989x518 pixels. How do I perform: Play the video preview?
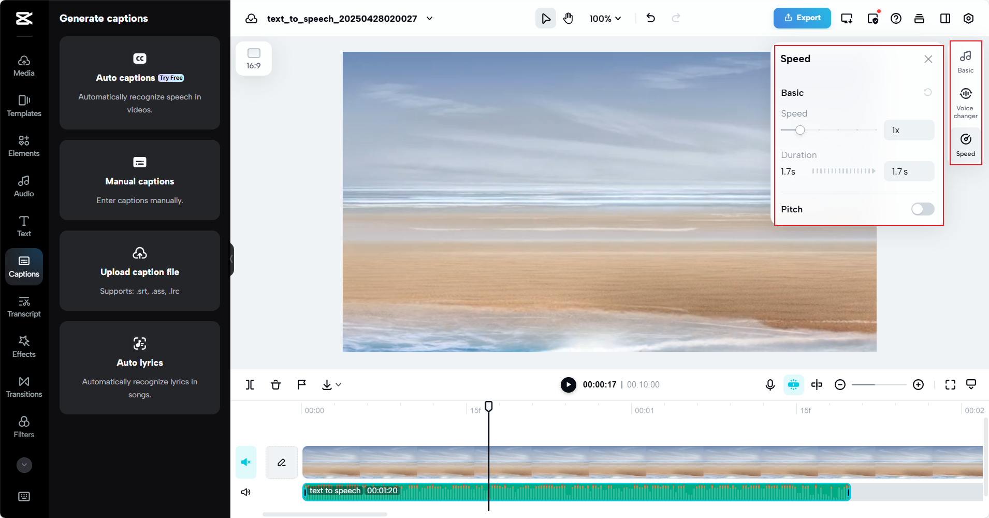click(x=569, y=384)
